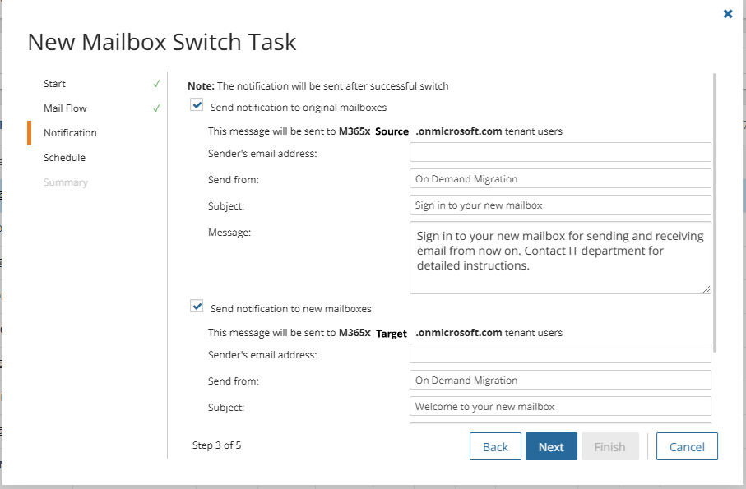Click the Send from field for new mailboxes

pos(560,380)
